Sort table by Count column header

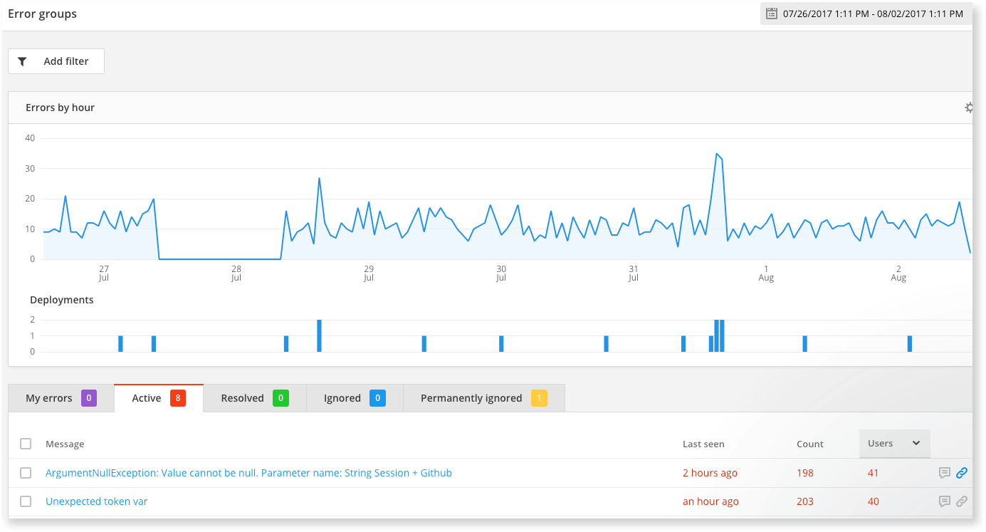tap(809, 444)
